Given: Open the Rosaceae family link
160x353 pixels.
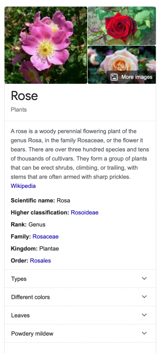Looking at the screenshot, I should click(45, 236).
